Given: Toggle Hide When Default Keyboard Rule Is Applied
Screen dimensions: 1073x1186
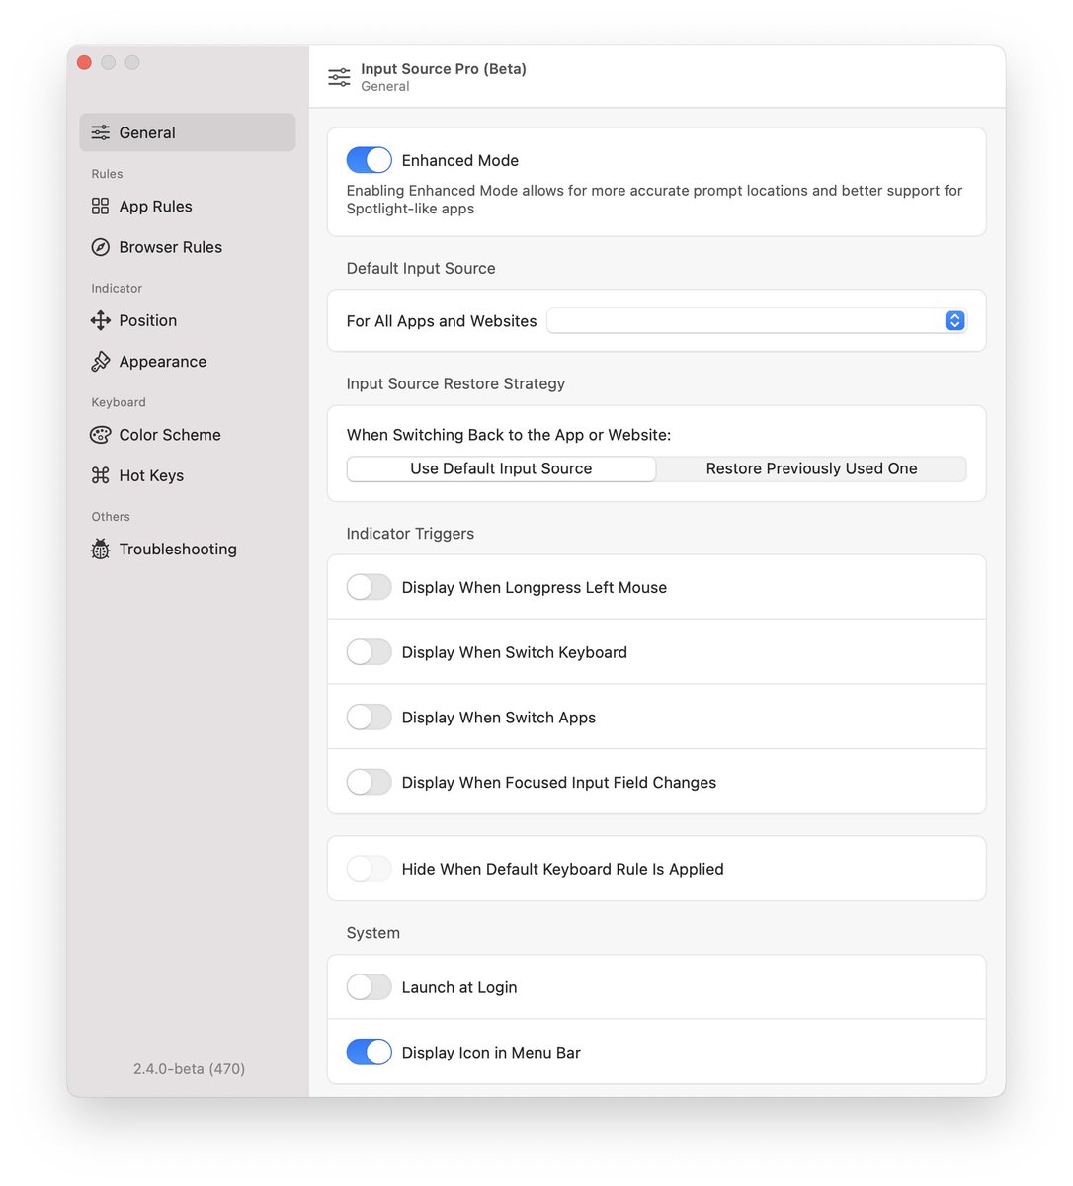Looking at the screenshot, I should click(x=369, y=869).
